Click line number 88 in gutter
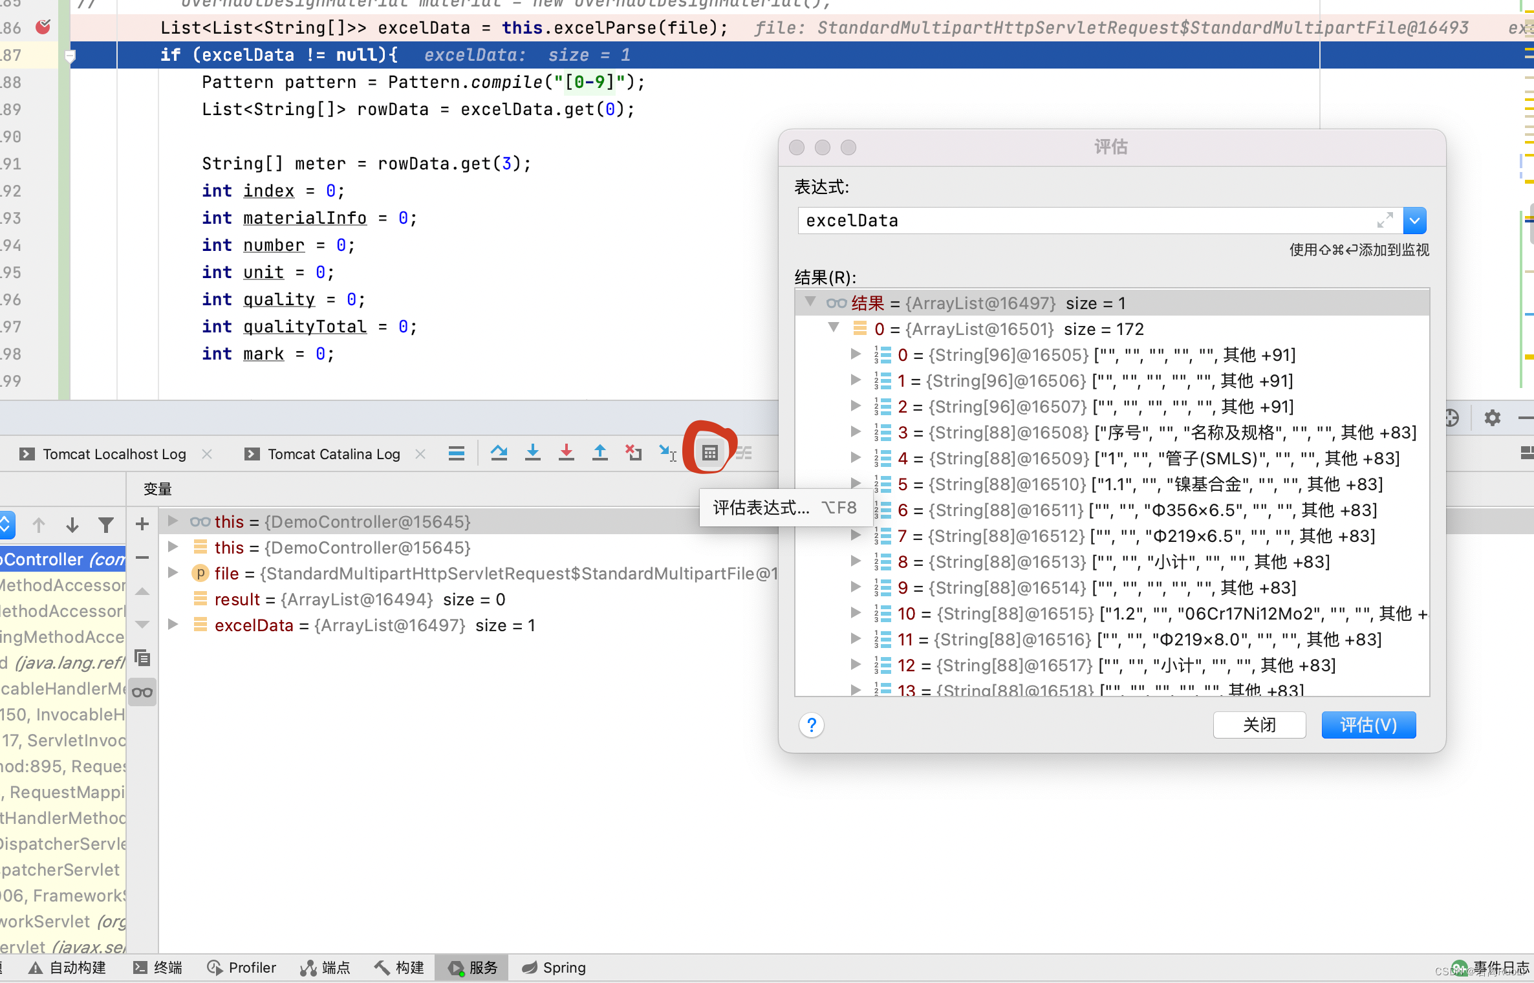The height and width of the screenshot is (983, 1534). coord(11,82)
